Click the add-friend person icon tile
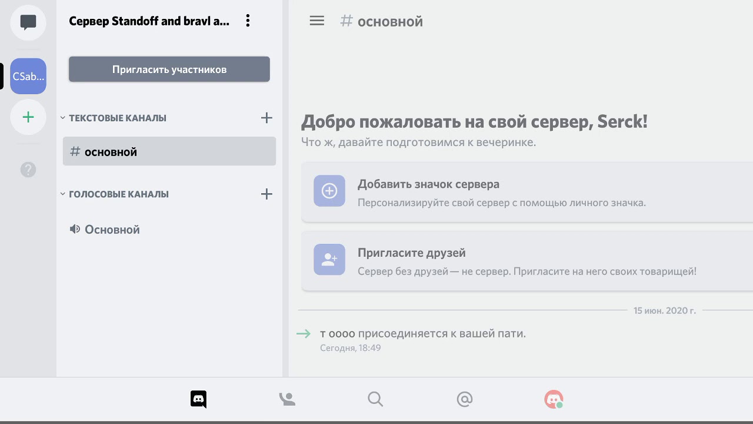Viewport: 753px width, 424px height. tap(329, 259)
